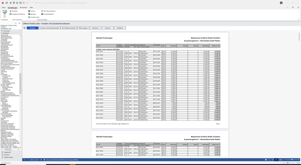Open Benutzer settings
This screenshot has width=301, height=165.
tap(32, 14)
